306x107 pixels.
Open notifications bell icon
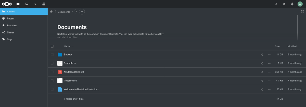pos(284,4)
